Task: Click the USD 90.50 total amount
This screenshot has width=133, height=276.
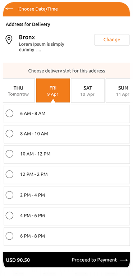Action: tap(18, 260)
